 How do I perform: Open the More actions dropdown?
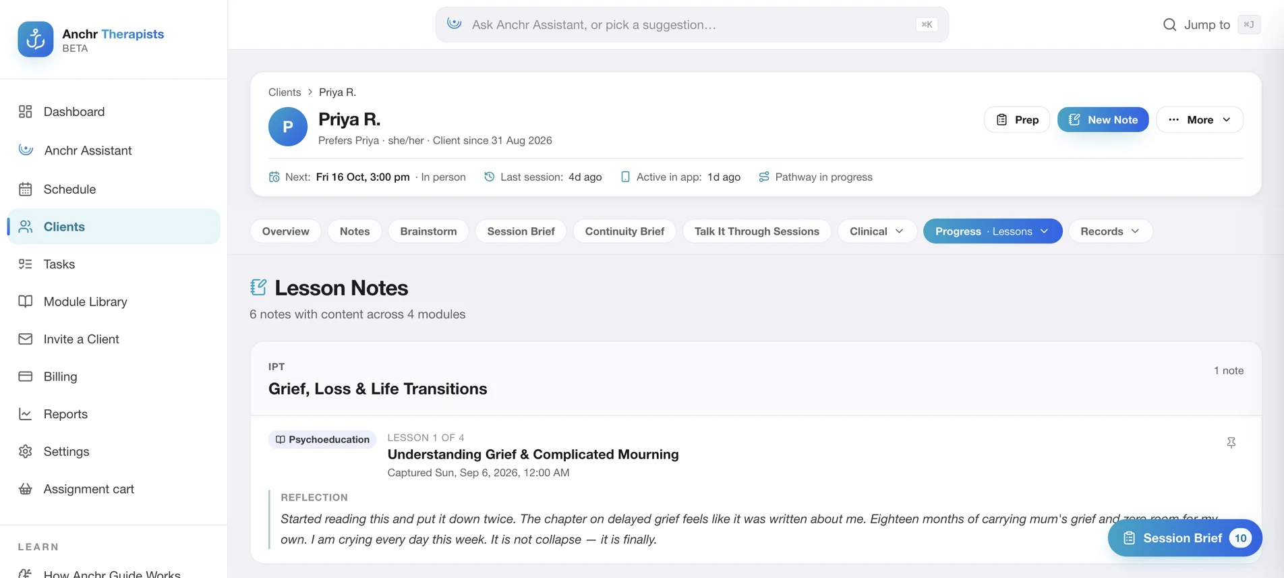click(1200, 119)
